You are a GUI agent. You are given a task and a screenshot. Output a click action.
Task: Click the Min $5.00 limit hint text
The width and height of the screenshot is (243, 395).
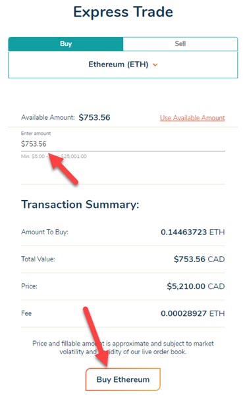(x=33, y=156)
